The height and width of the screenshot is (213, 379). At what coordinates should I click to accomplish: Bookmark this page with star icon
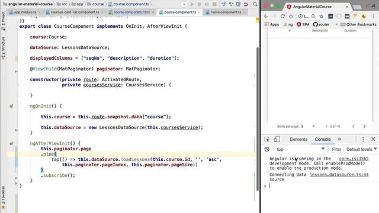pos(321,16)
